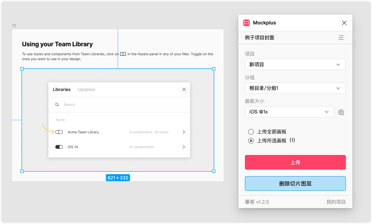
Task: Select 上传全部画板 radio button
Action: [x=251, y=132]
